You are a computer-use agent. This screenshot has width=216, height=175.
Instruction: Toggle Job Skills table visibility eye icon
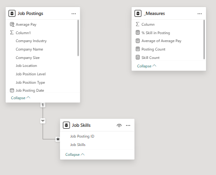(x=119, y=125)
